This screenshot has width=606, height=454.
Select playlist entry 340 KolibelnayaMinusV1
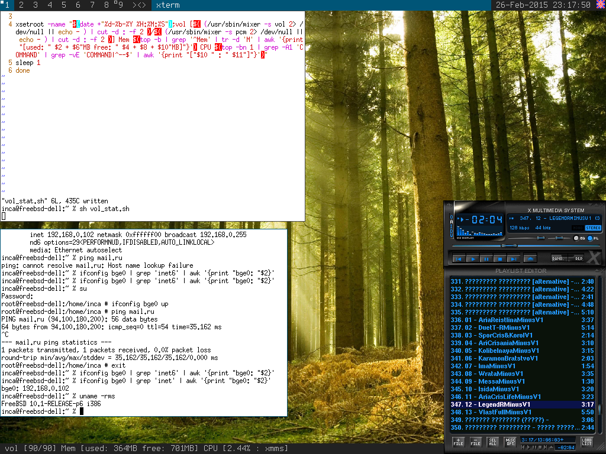point(522,351)
